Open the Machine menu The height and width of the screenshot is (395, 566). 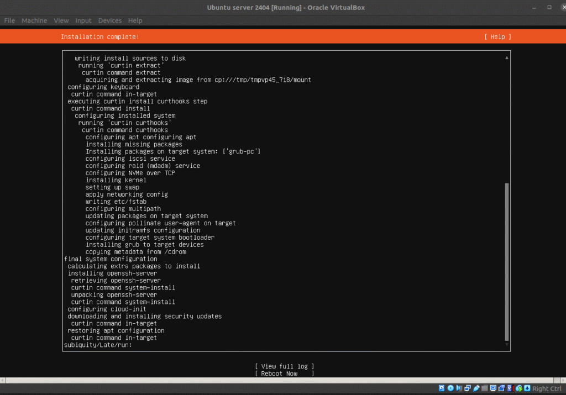(34, 20)
